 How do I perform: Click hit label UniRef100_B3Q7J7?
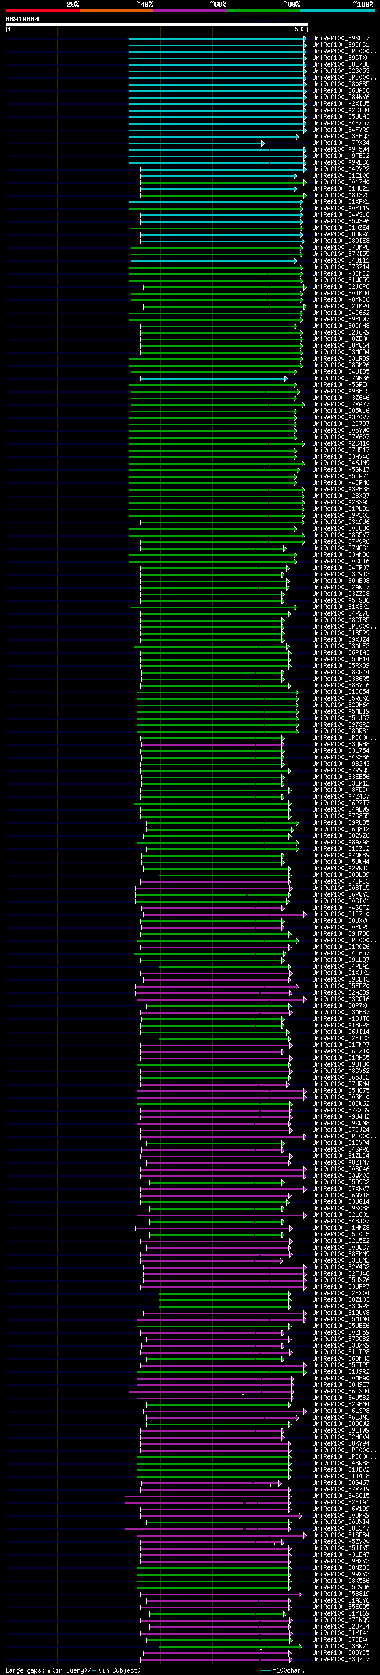[340, 1660]
